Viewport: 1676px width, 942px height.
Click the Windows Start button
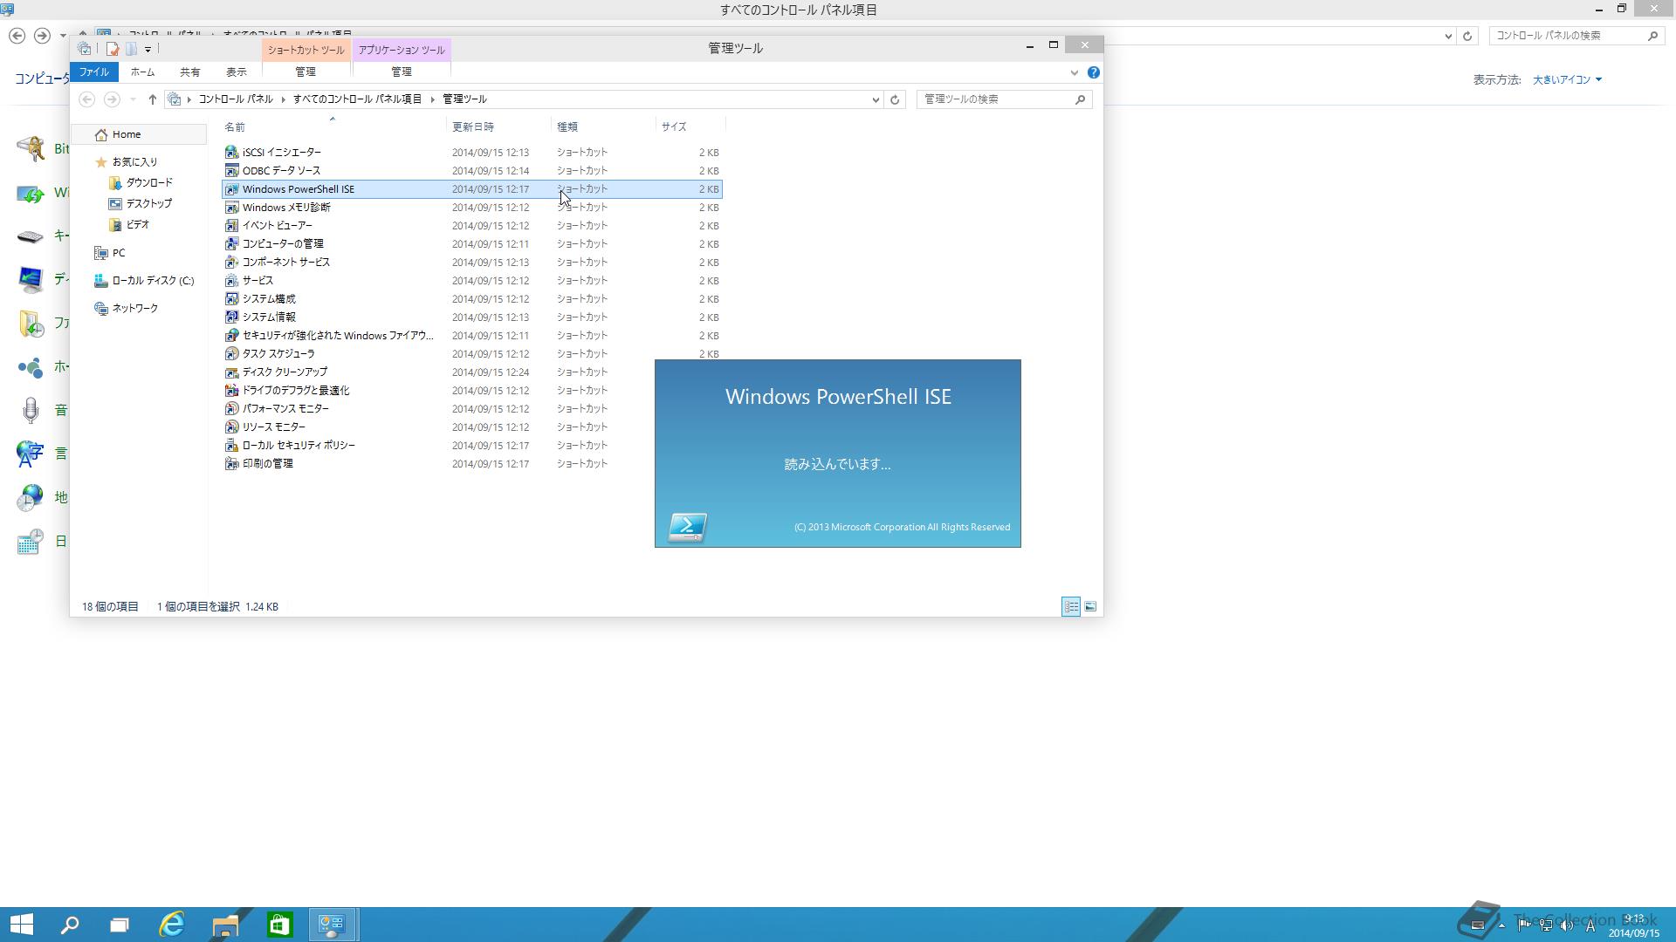pyautogui.click(x=22, y=925)
